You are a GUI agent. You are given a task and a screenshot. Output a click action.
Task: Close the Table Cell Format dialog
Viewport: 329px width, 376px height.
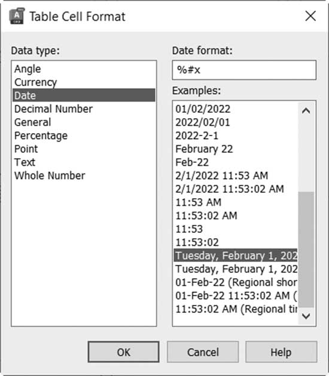(x=310, y=16)
